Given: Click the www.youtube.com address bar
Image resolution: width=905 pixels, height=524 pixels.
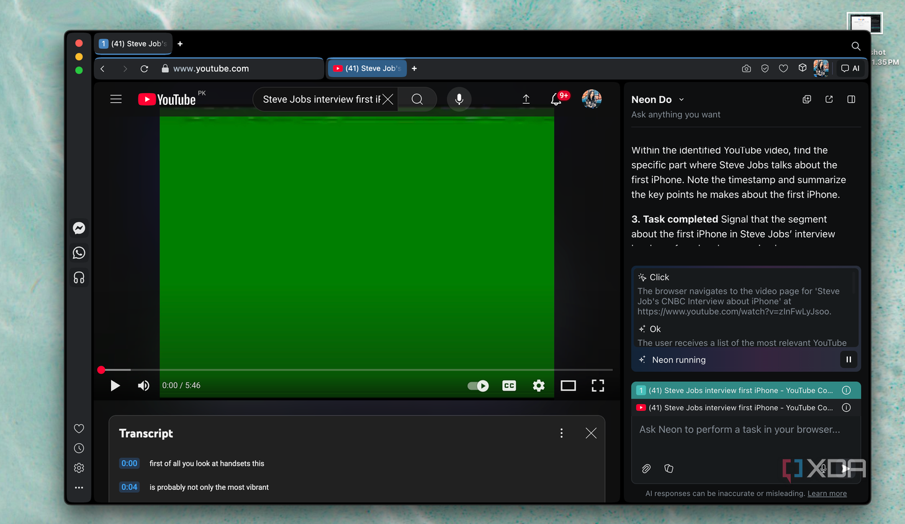Looking at the screenshot, I should (211, 69).
